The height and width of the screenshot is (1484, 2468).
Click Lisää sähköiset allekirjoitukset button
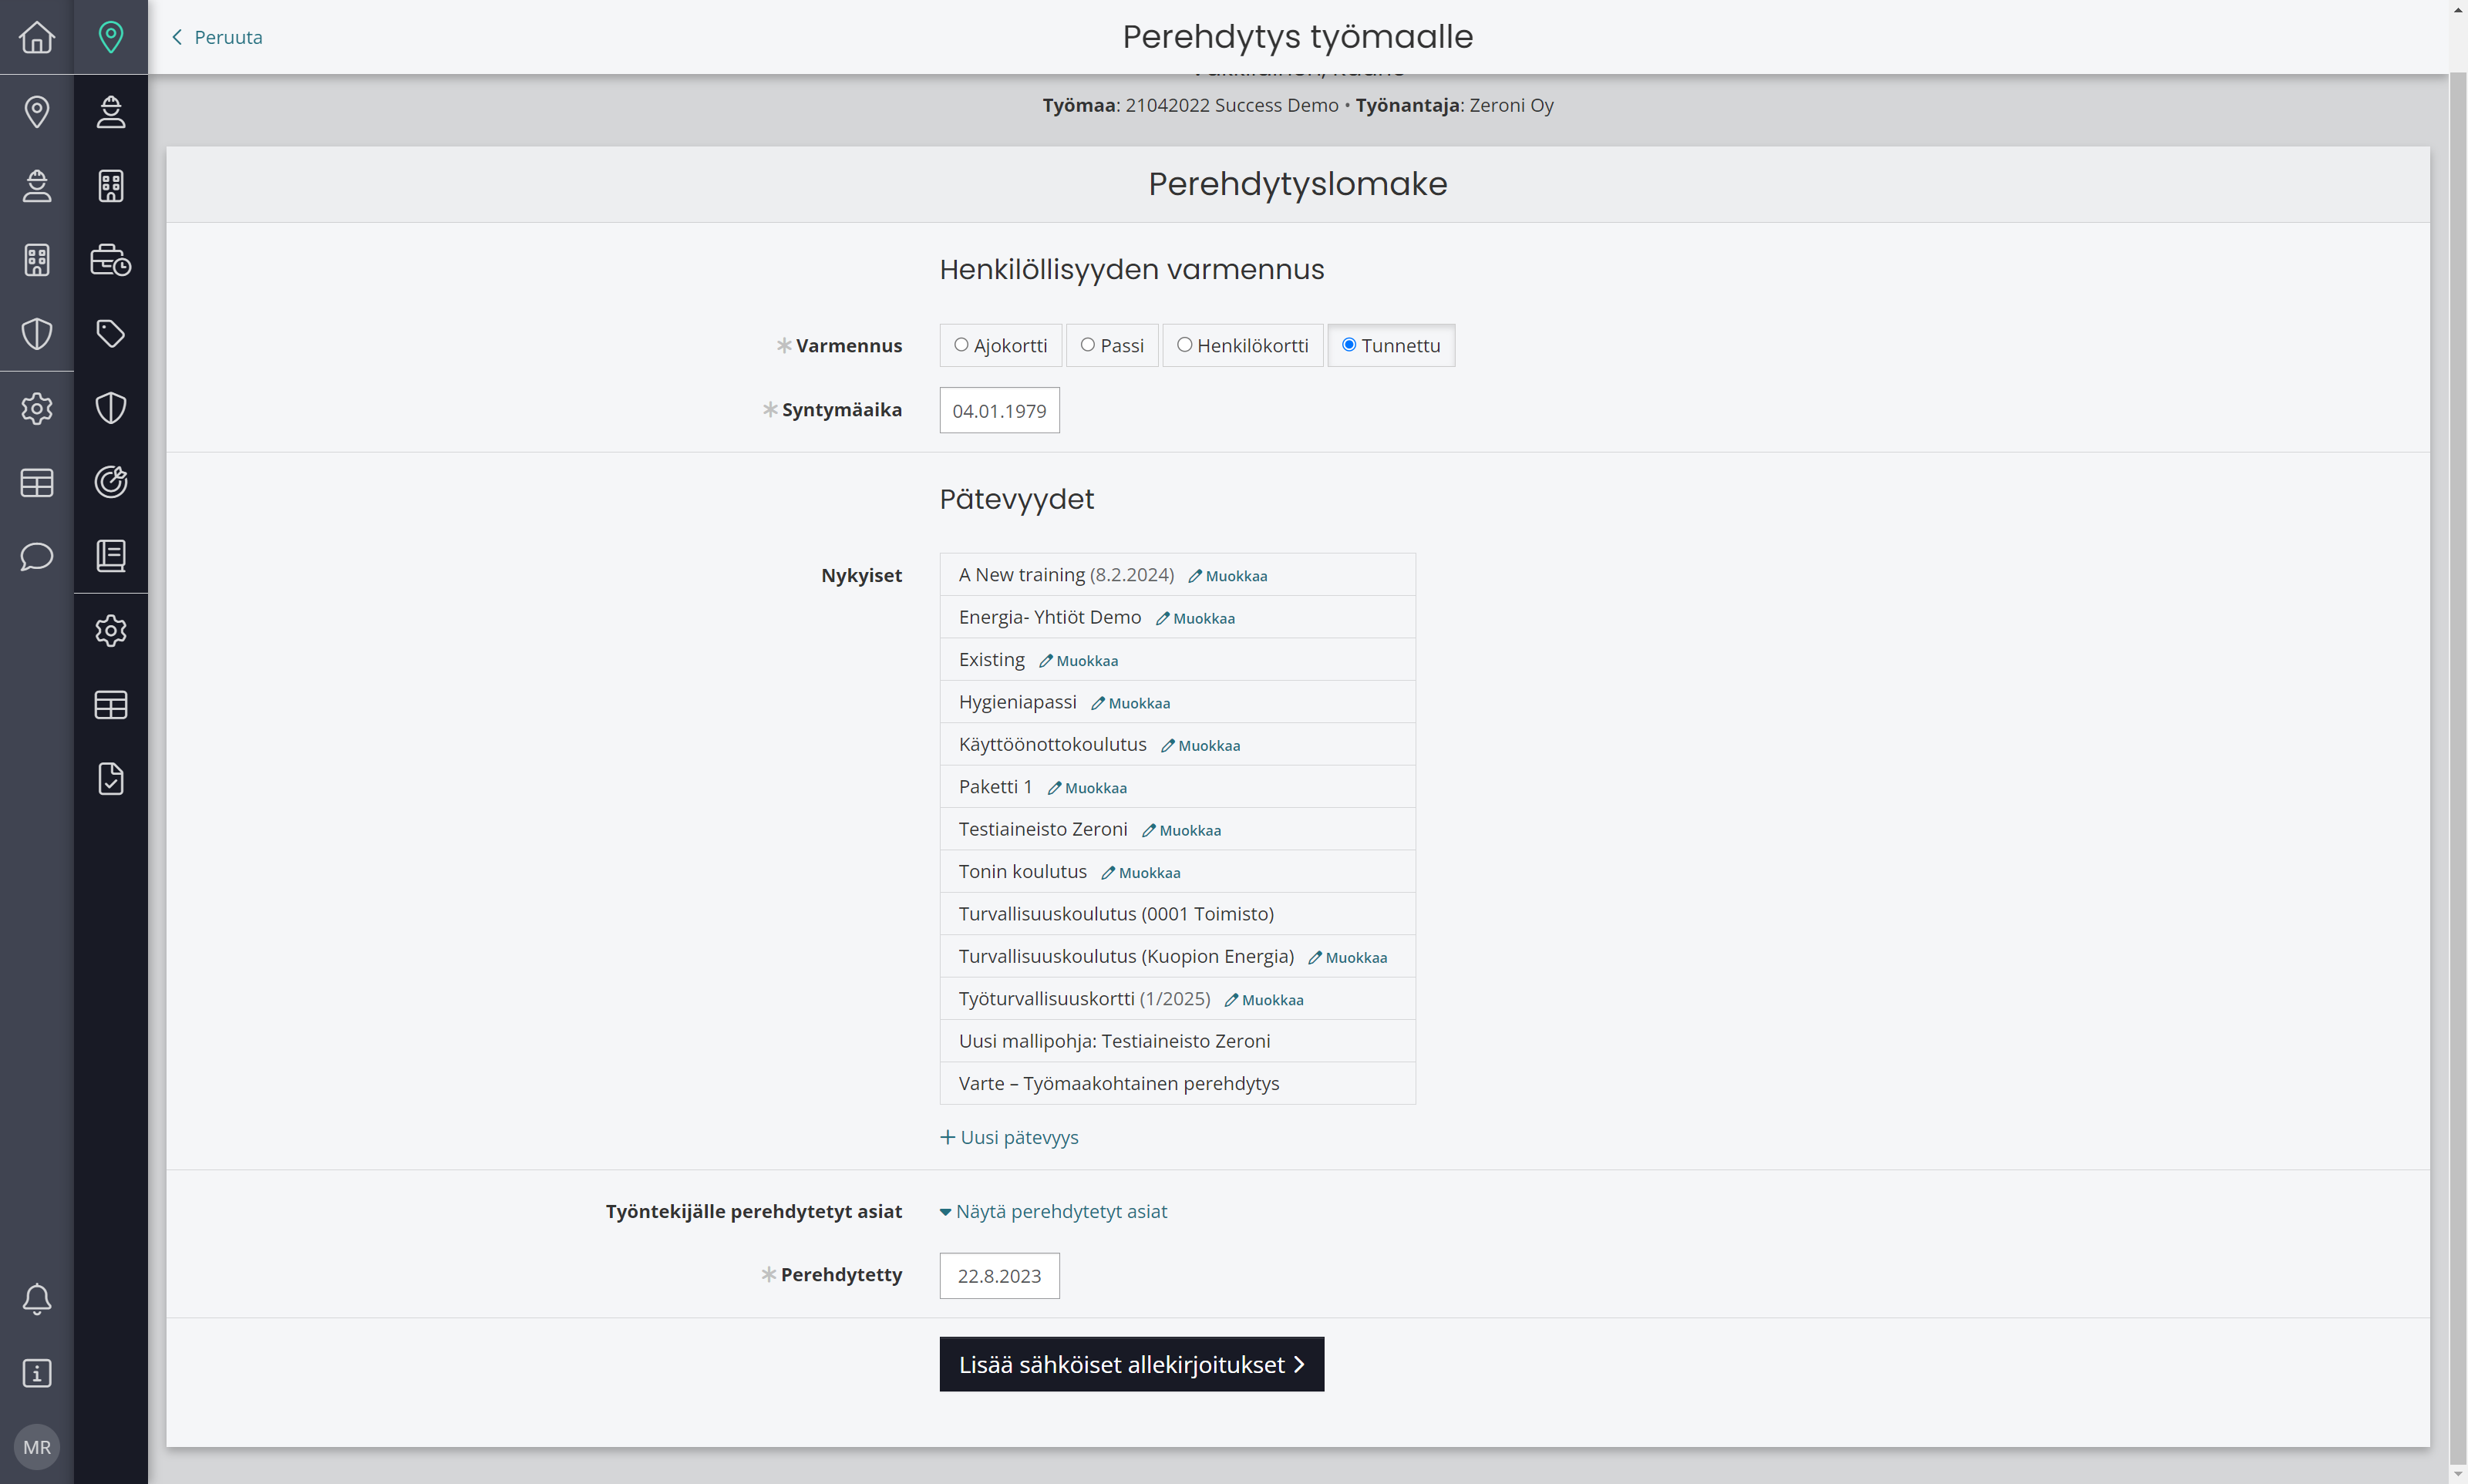point(1131,1364)
